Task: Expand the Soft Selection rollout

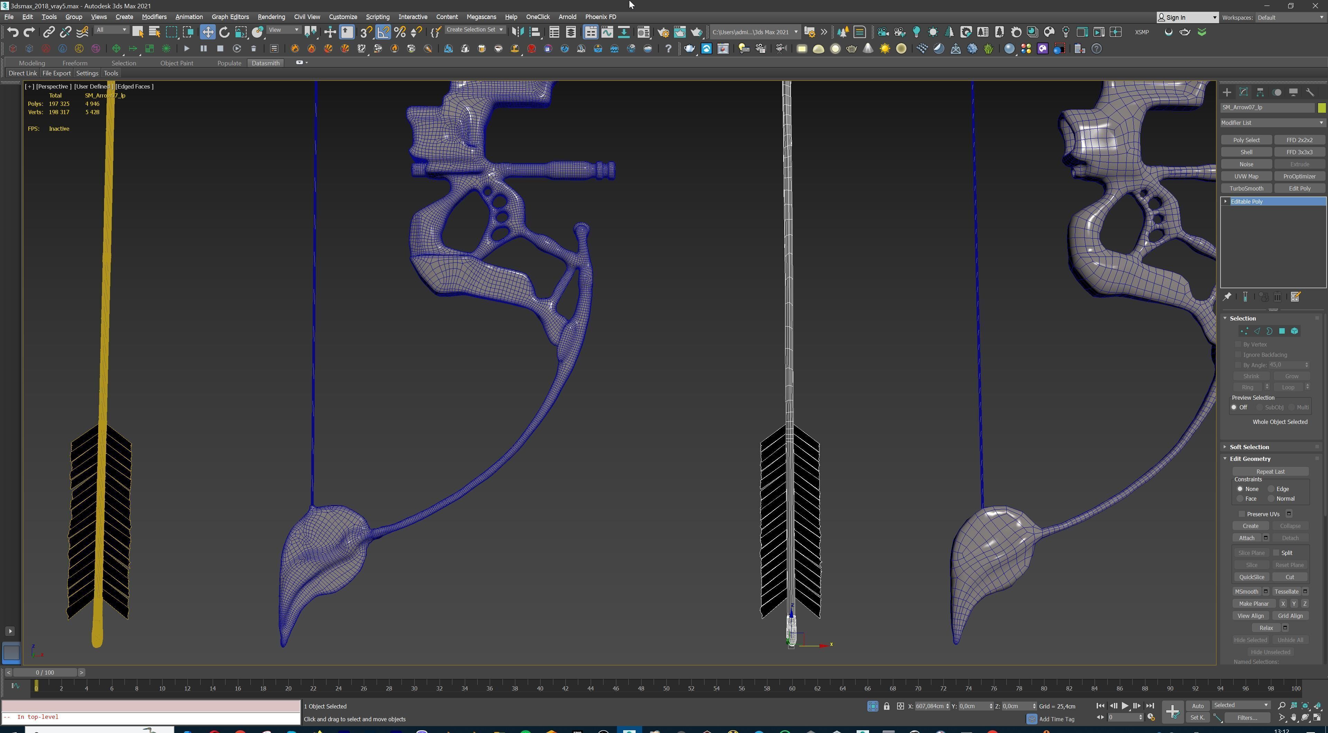Action: (1249, 447)
